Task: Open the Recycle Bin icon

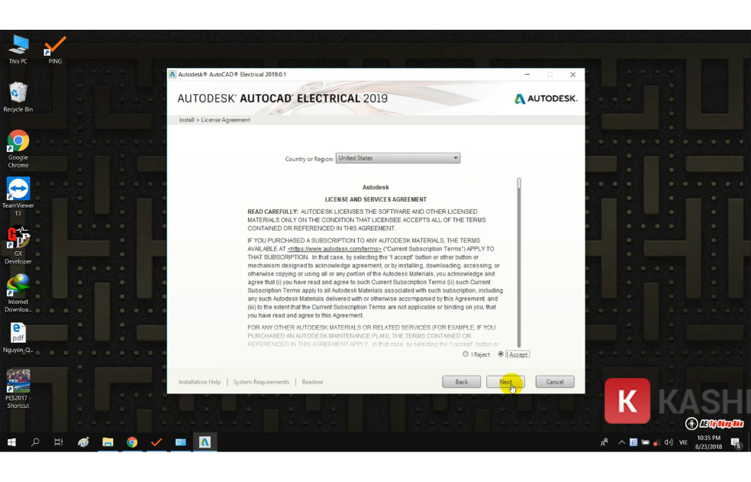Action: [18, 97]
